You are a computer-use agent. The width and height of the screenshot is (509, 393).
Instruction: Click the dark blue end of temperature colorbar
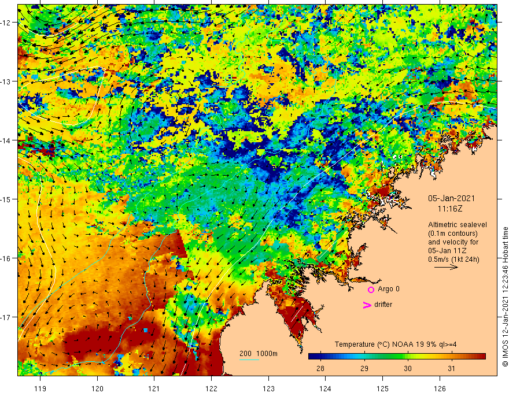pos(312,357)
